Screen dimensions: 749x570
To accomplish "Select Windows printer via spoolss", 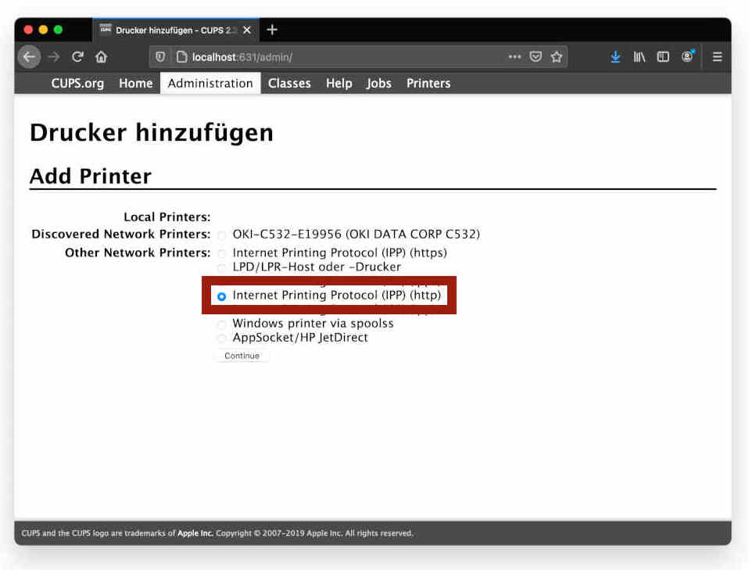I will click(x=222, y=324).
